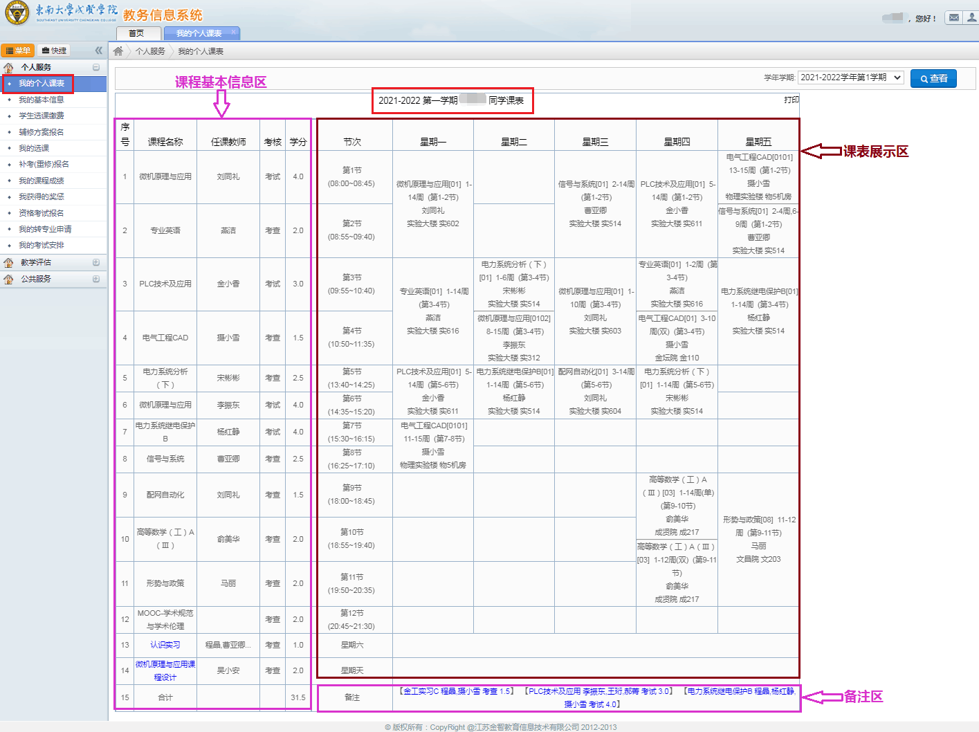Expand the 教学评估 section
Screen dimensions: 979x732
(x=96, y=262)
